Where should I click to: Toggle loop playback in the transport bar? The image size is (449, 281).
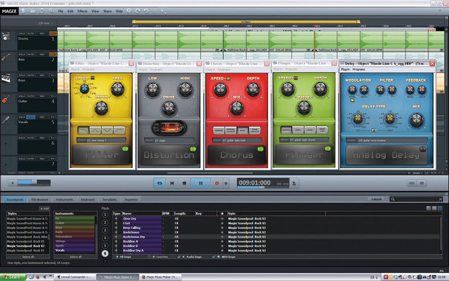pyautogui.click(x=160, y=183)
